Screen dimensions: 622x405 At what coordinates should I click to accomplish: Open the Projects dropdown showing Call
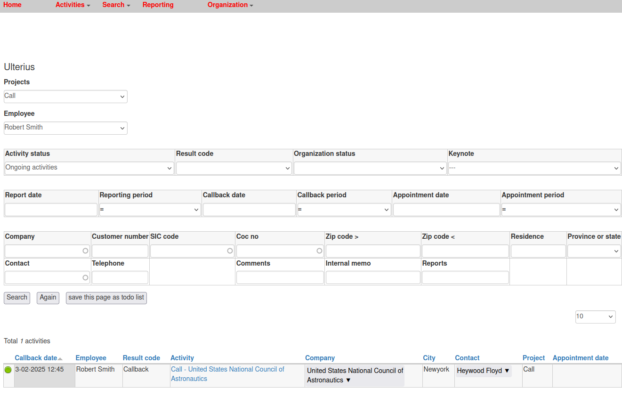click(x=65, y=97)
